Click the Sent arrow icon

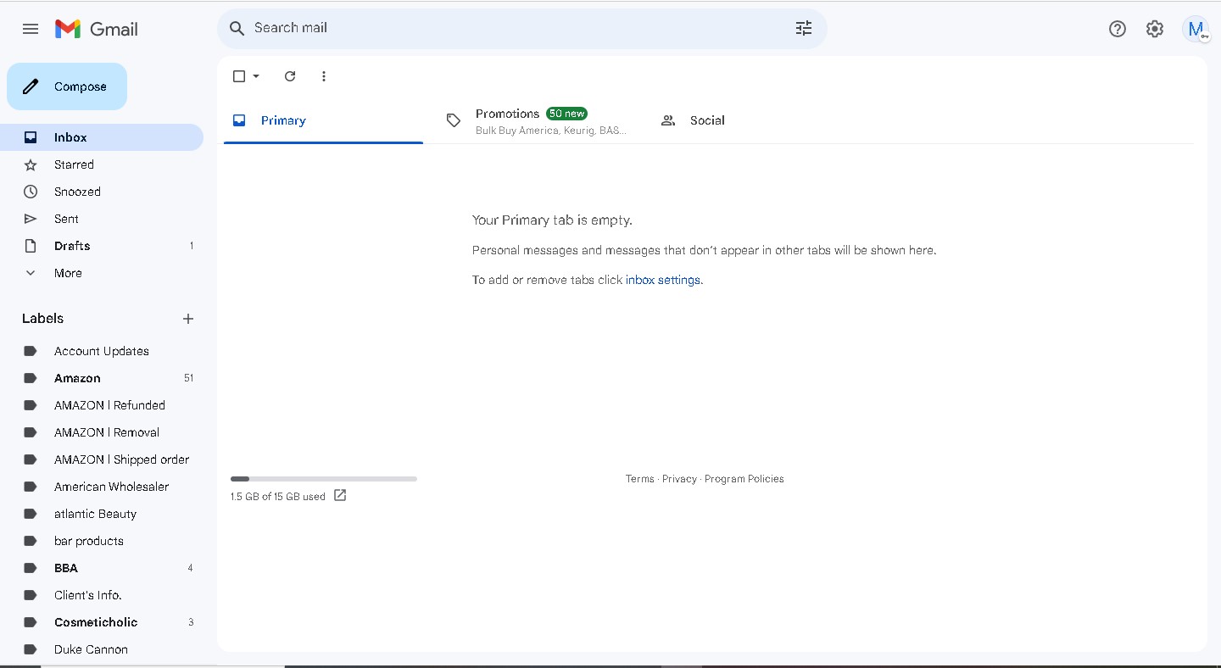click(x=31, y=219)
